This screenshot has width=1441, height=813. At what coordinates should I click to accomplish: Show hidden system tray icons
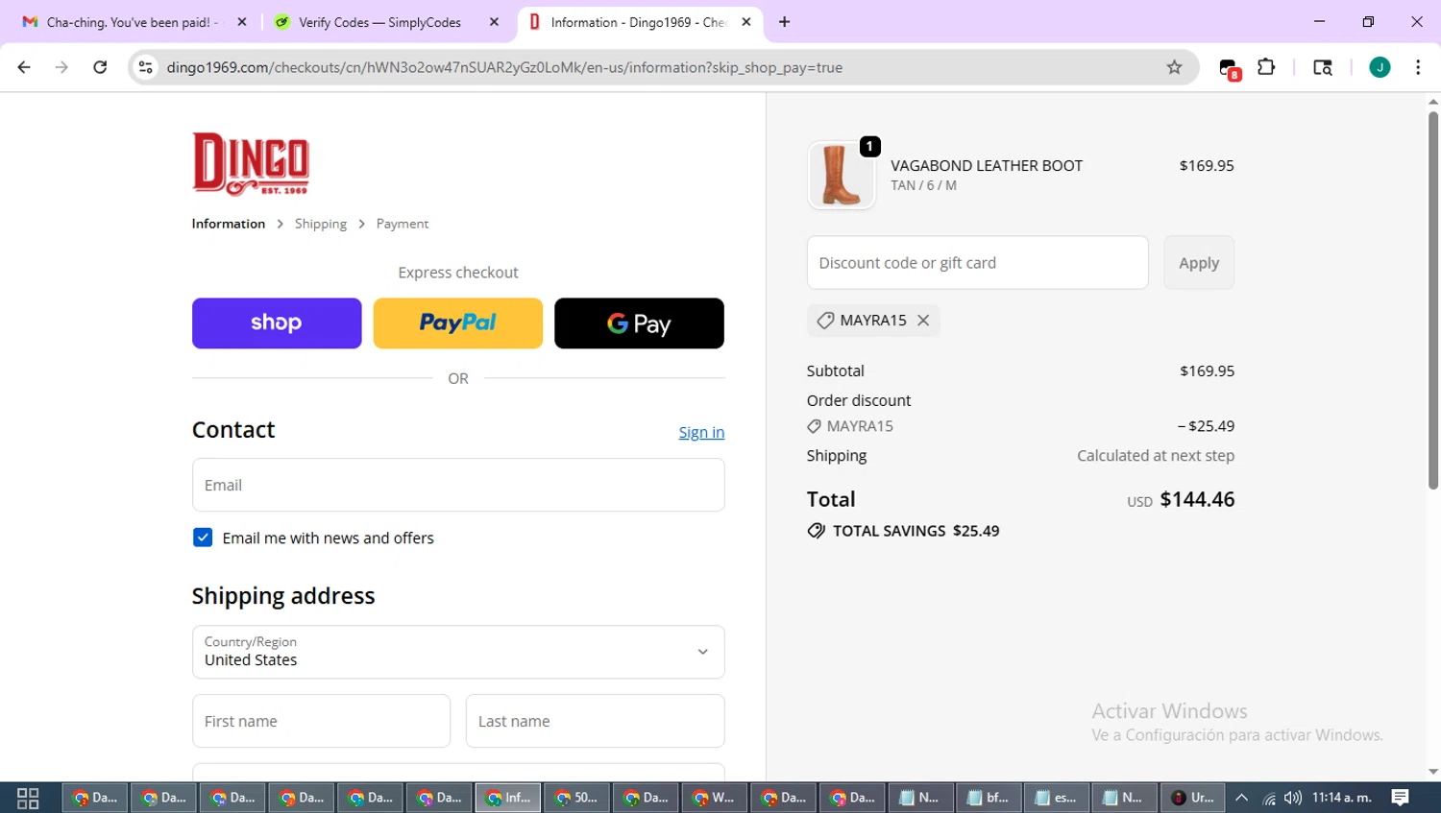coord(1242,798)
